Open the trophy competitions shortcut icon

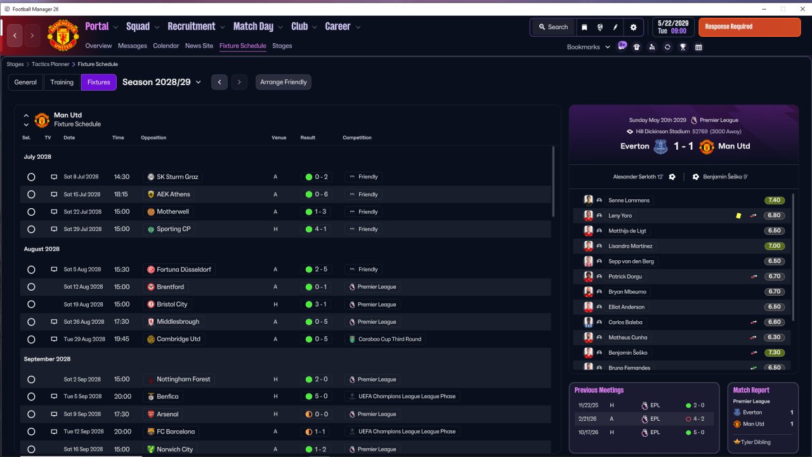(683, 47)
